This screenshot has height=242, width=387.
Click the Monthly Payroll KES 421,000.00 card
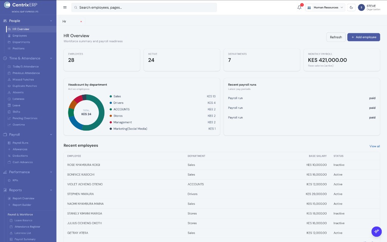coord(342,60)
